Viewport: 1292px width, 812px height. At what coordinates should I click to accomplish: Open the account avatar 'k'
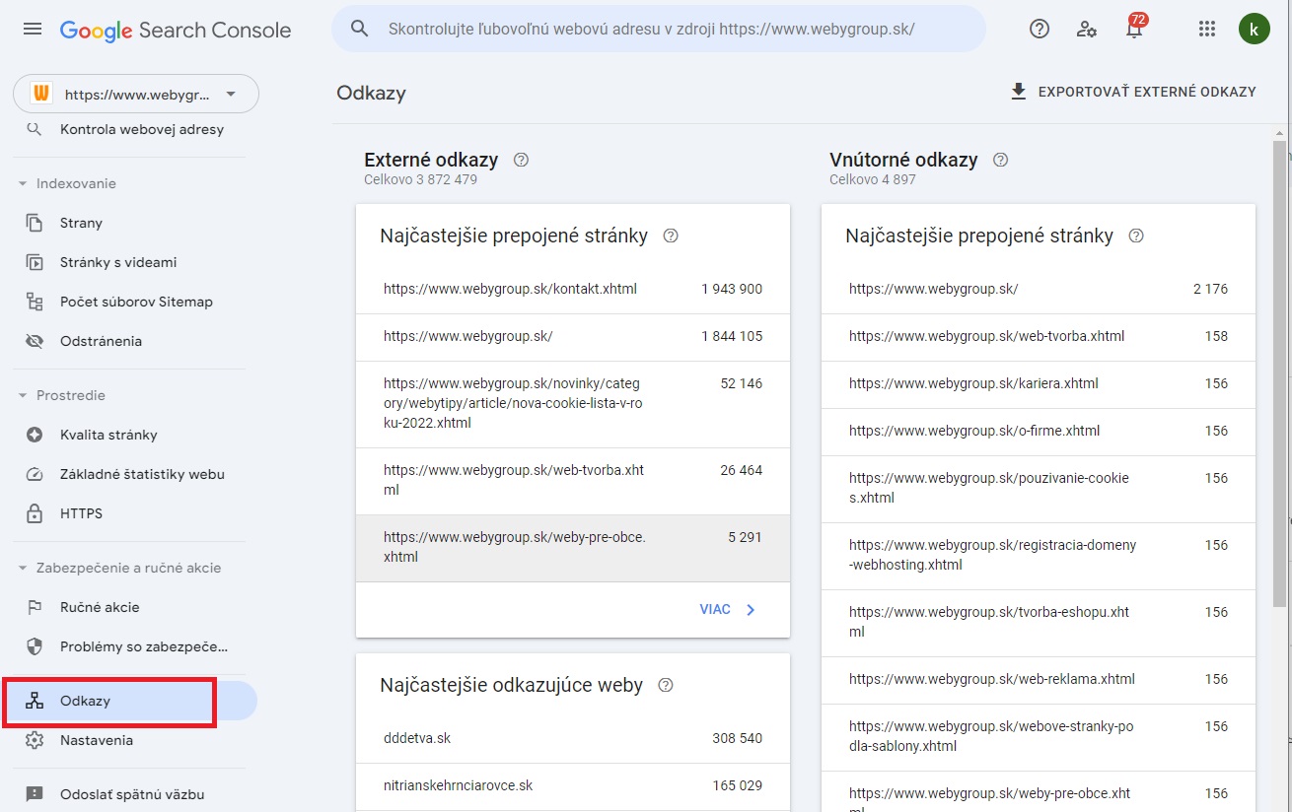[1254, 29]
